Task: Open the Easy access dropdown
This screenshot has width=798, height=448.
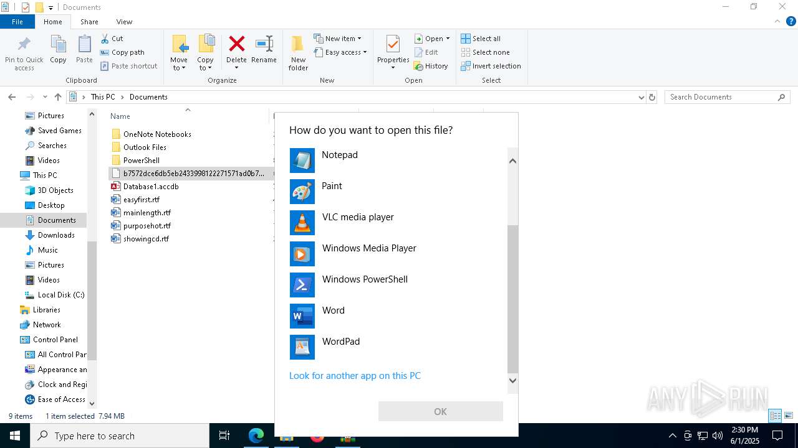Action: coord(340,52)
